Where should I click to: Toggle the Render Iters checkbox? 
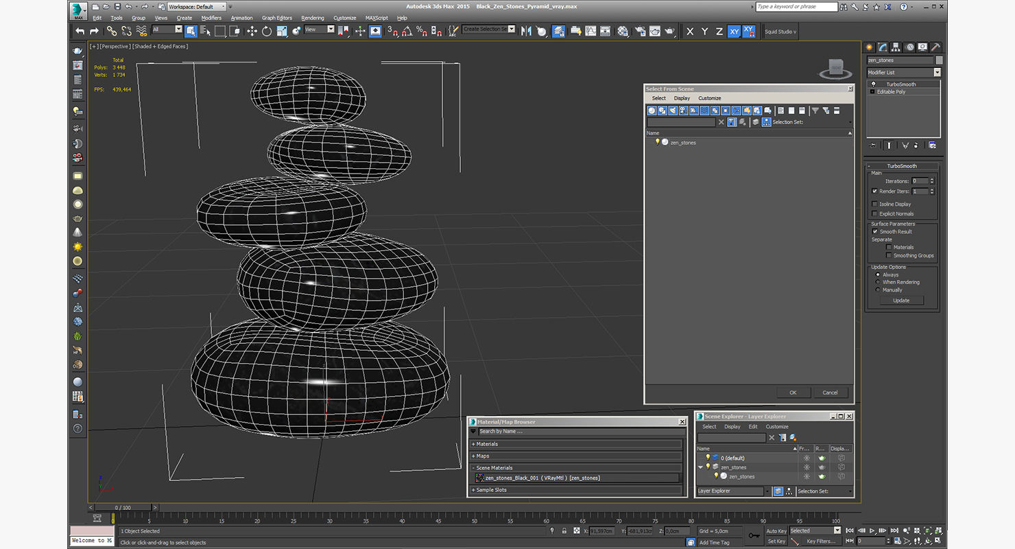874,191
